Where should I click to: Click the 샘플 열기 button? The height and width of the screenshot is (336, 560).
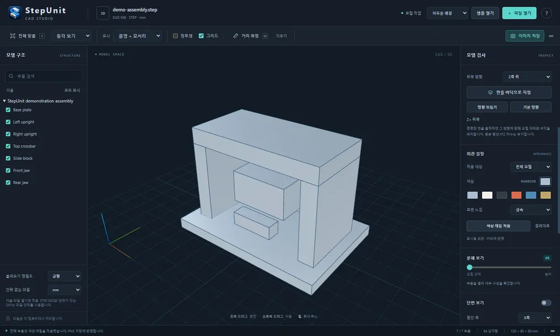pos(485,13)
